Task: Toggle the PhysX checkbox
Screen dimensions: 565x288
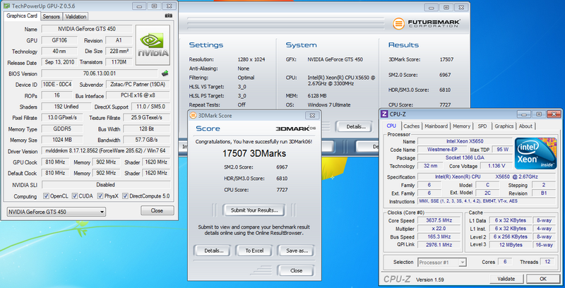Action: pos(100,196)
